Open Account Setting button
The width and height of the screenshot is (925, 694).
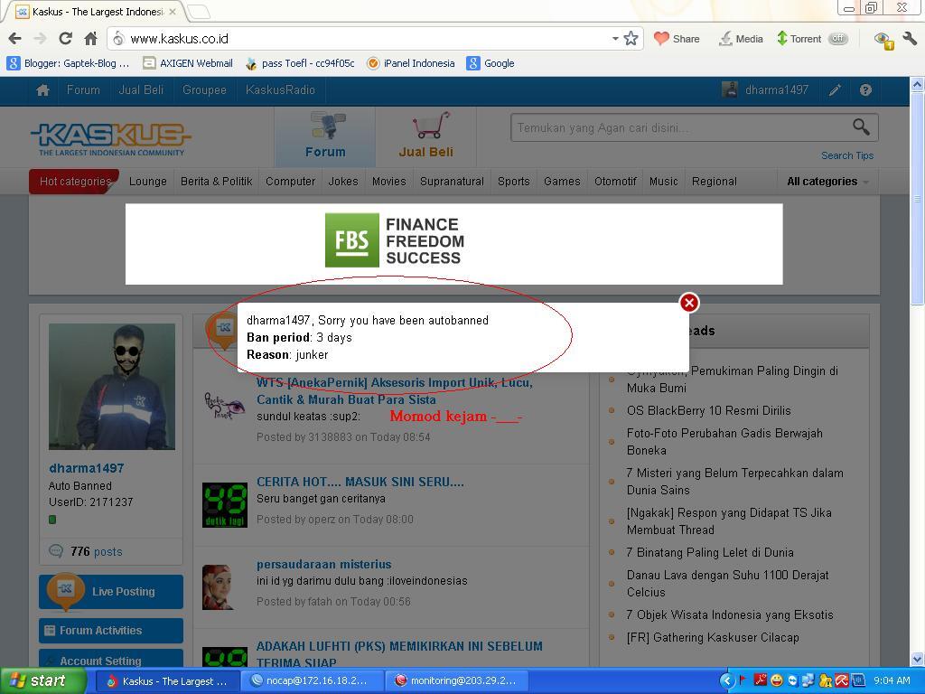pyautogui.click(x=111, y=660)
